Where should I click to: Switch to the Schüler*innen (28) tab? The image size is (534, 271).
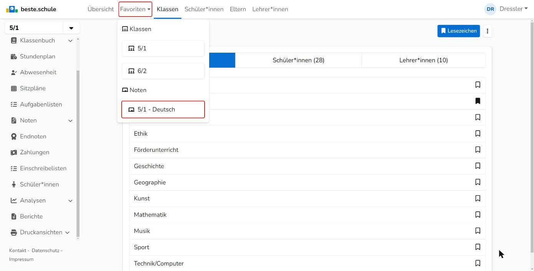[x=298, y=60]
